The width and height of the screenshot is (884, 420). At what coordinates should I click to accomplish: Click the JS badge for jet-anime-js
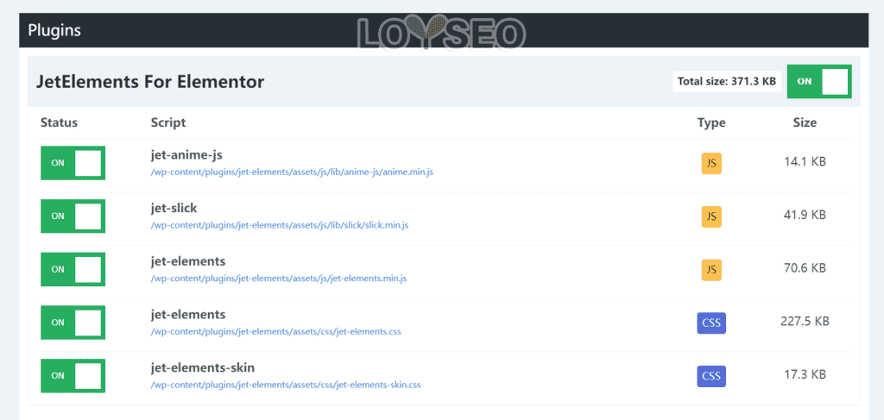point(711,163)
